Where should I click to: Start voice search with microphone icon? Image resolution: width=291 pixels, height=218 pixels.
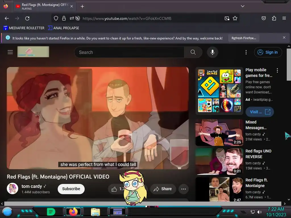coord(213,52)
